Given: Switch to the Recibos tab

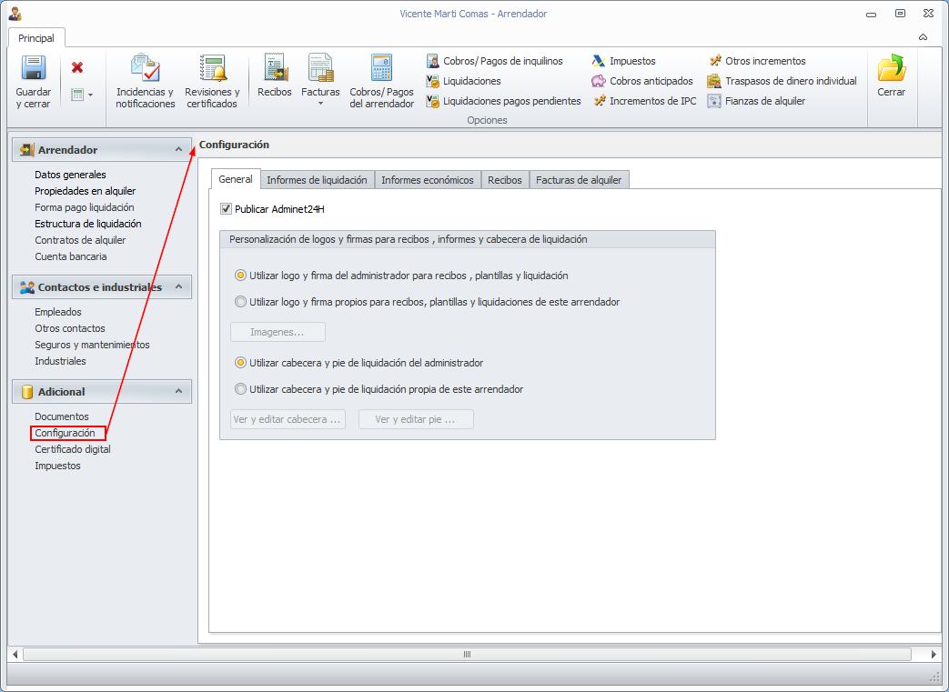Looking at the screenshot, I should [x=505, y=180].
